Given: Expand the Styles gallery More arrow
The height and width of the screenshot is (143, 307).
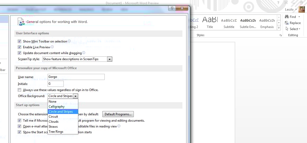Looking at the screenshot, I should pos(279,28).
